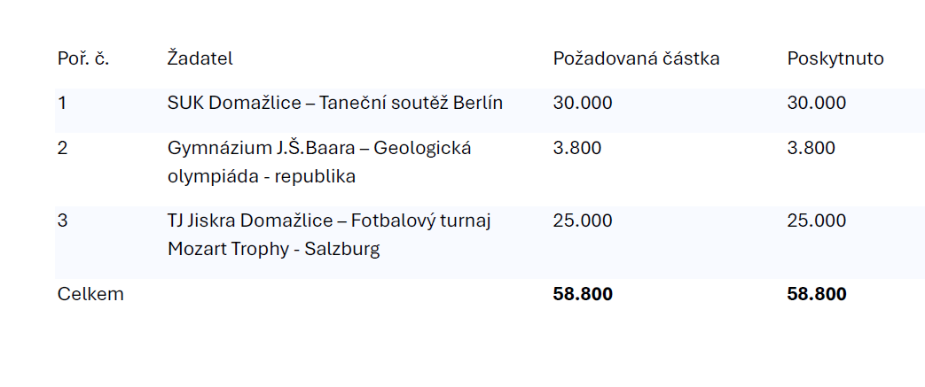Click the Požadovaná částka column header
The height and width of the screenshot is (387, 925).
(x=636, y=58)
